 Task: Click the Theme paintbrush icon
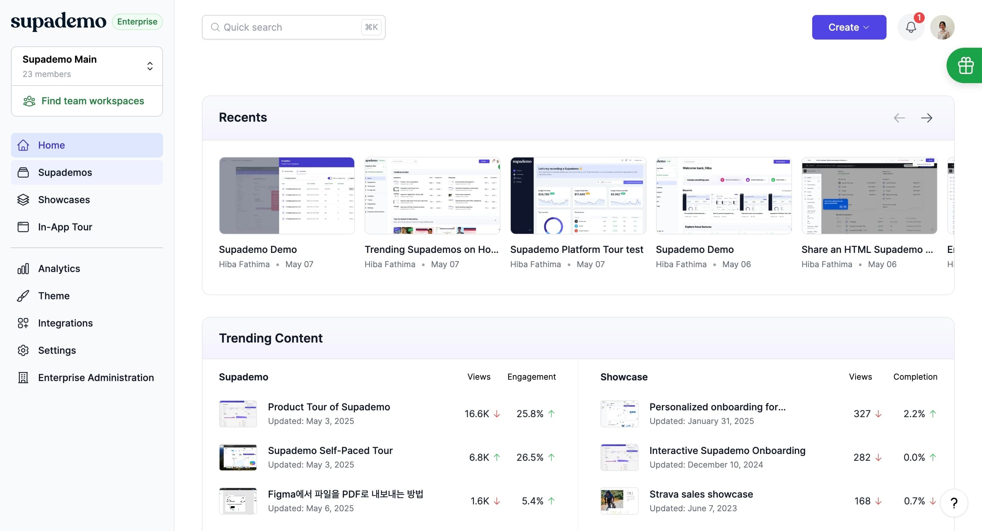click(23, 296)
